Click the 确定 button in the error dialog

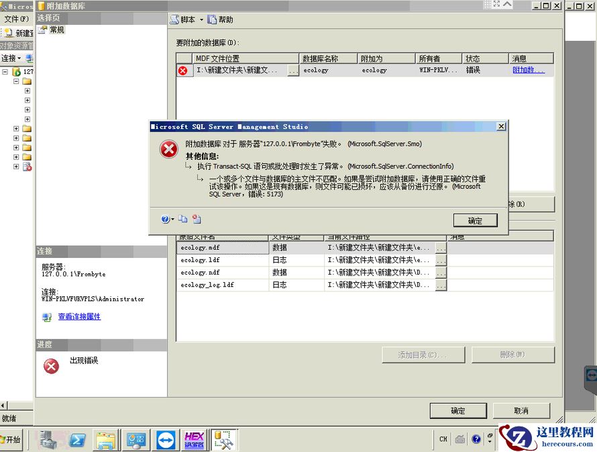pos(475,220)
